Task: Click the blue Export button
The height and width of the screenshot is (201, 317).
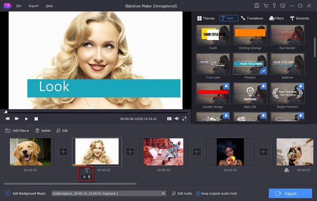Action: [x=290, y=193]
